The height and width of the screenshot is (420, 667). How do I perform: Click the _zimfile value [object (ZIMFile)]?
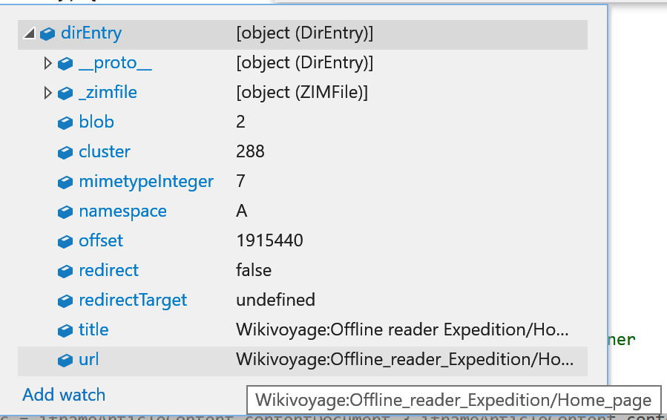[302, 92]
